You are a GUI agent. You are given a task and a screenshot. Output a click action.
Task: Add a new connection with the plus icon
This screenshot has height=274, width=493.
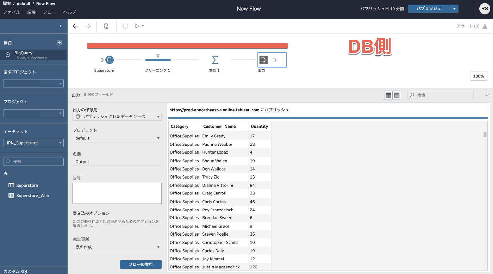pyautogui.click(x=59, y=43)
